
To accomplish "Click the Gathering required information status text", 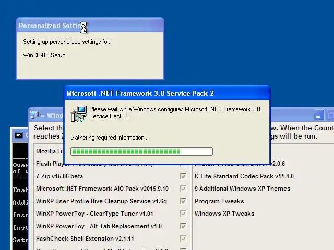I will (110, 137).
